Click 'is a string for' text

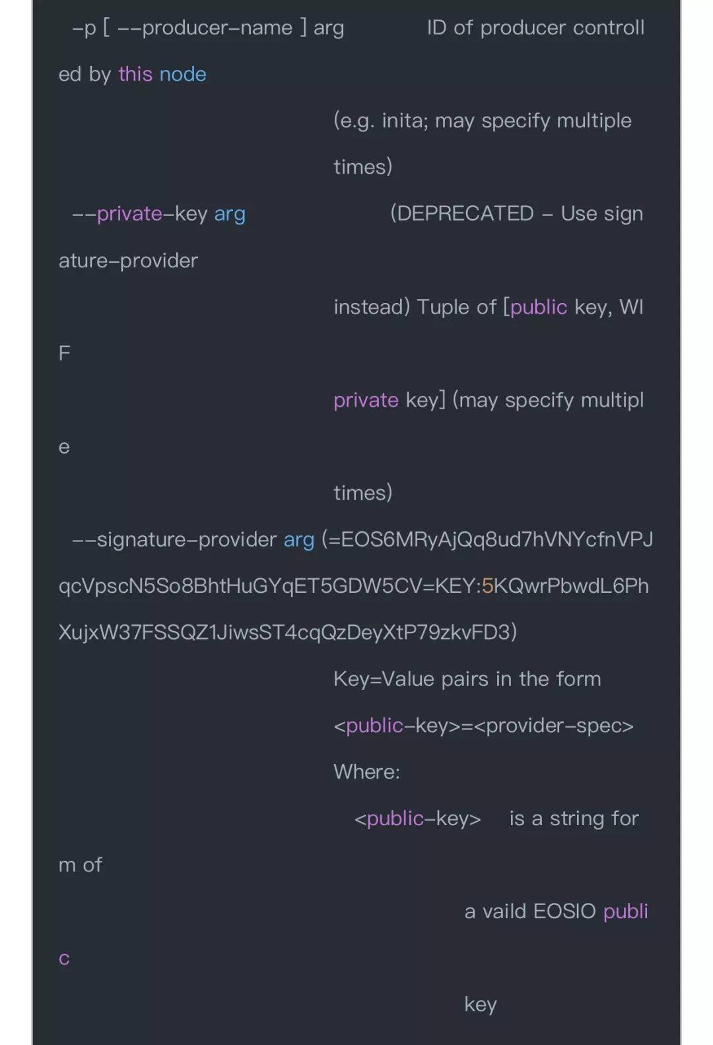(574, 819)
